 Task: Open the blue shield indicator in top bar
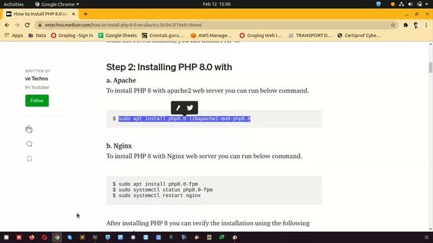pos(378,4)
